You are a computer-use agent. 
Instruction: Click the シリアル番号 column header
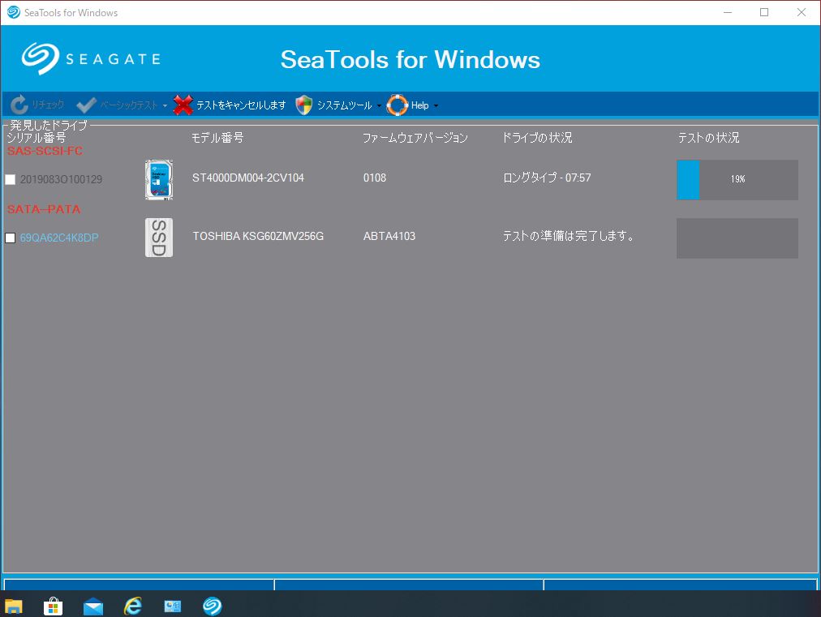pos(37,138)
